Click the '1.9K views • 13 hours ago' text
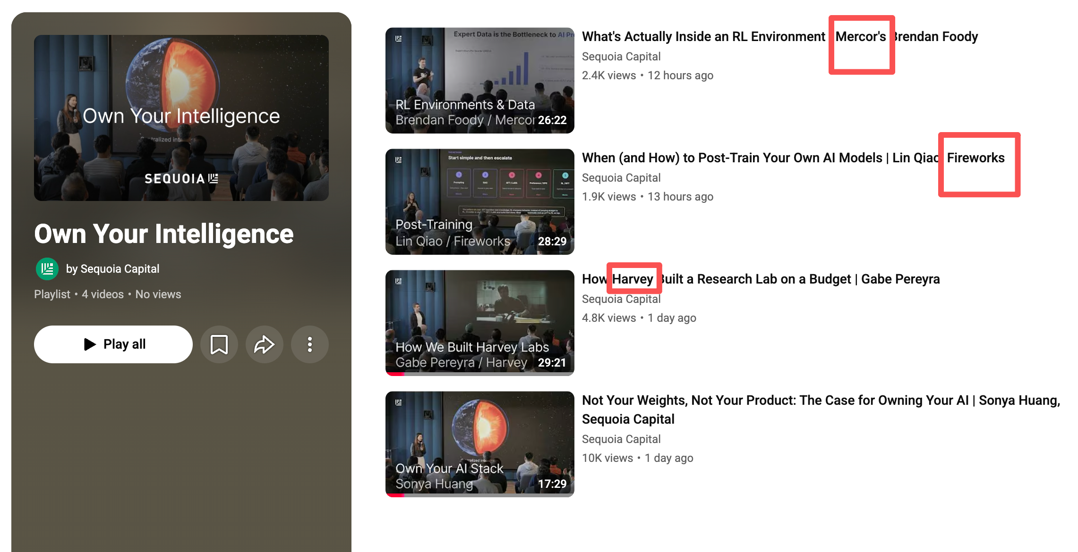Screen dimensions: 1078x552 point(648,197)
